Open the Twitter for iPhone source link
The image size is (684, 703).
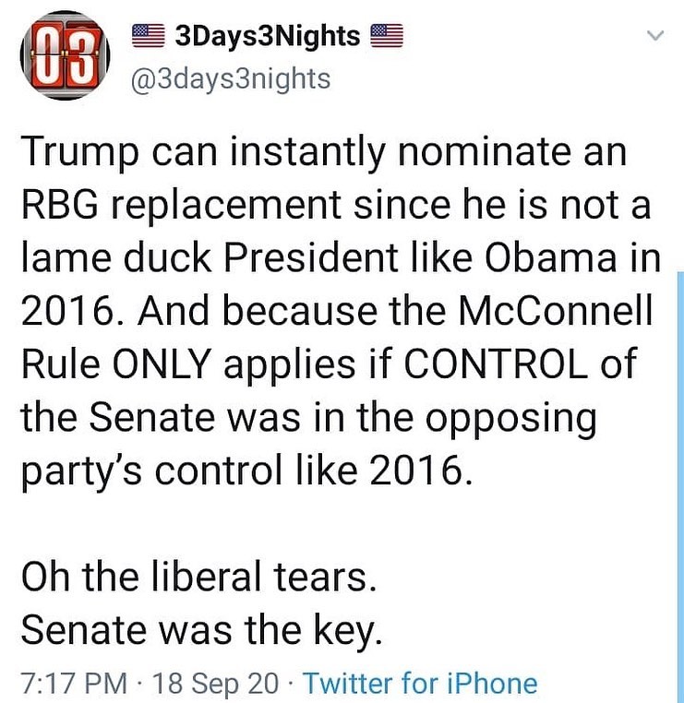pos(420,684)
